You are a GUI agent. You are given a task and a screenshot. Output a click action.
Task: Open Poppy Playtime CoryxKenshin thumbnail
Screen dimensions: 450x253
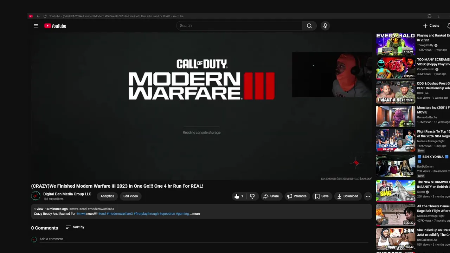[396, 68]
